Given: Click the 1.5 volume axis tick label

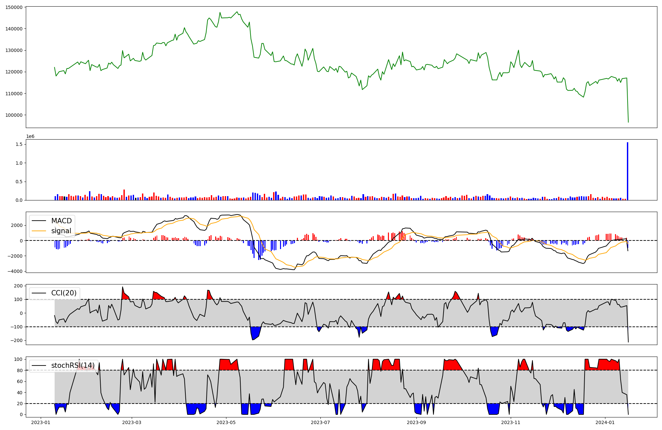Looking at the screenshot, I should point(19,144).
